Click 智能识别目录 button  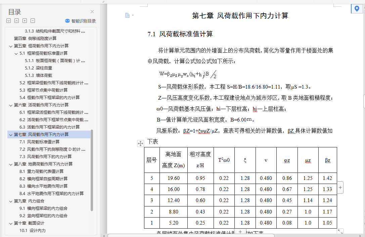click(x=81, y=21)
